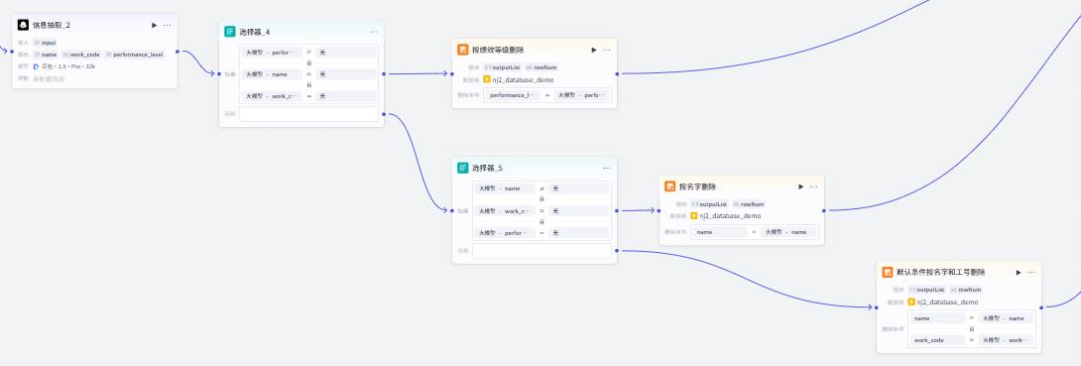Click the rowNum tag in 默认条件按名字和工号删除

pyautogui.click(x=966, y=290)
